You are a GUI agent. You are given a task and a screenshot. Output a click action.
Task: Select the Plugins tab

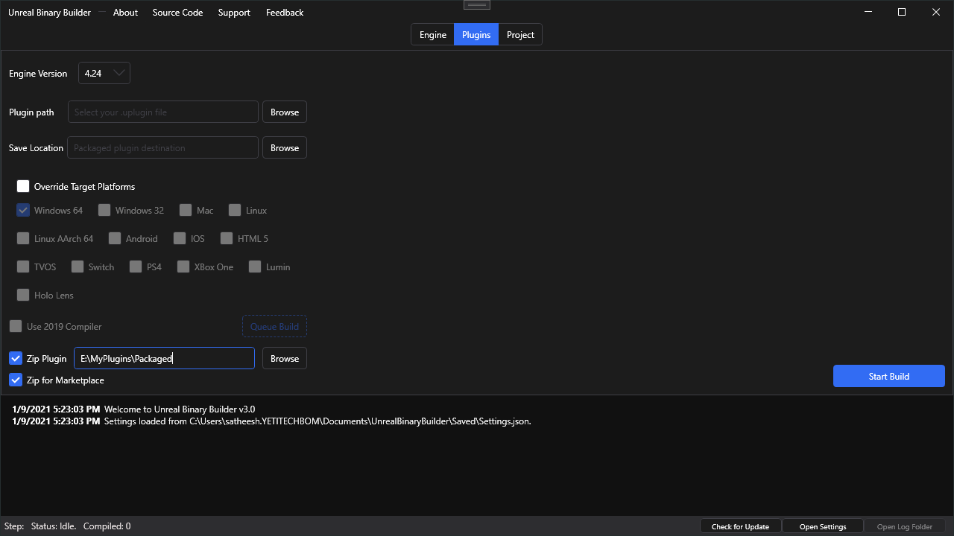(x=476, y=35)
